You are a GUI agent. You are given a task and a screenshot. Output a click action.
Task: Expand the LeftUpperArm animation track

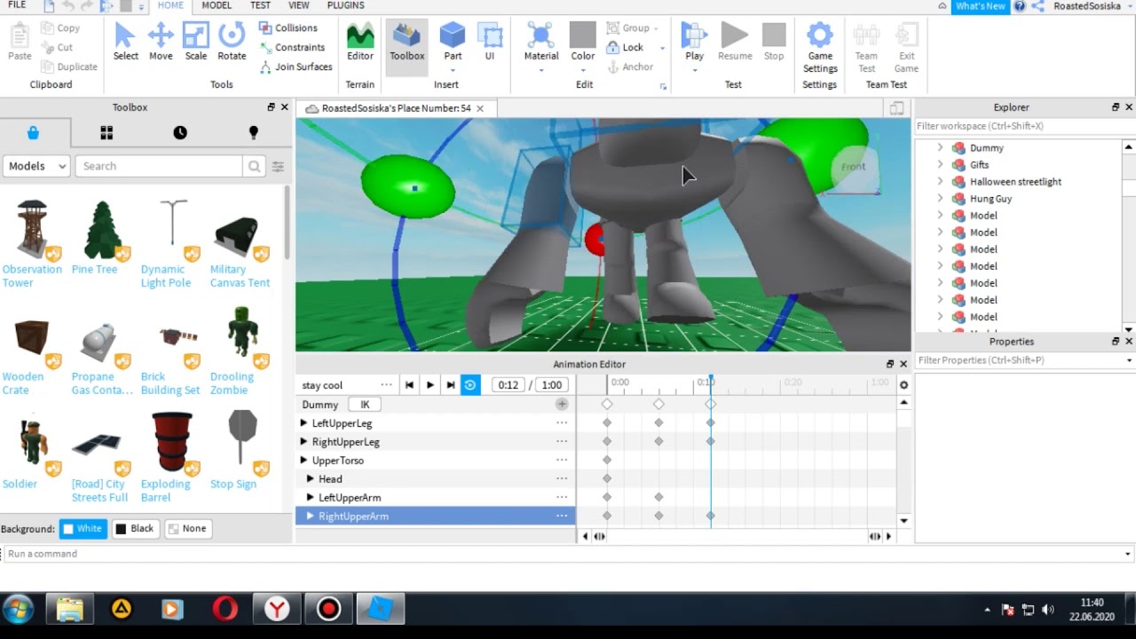[310, 498]
